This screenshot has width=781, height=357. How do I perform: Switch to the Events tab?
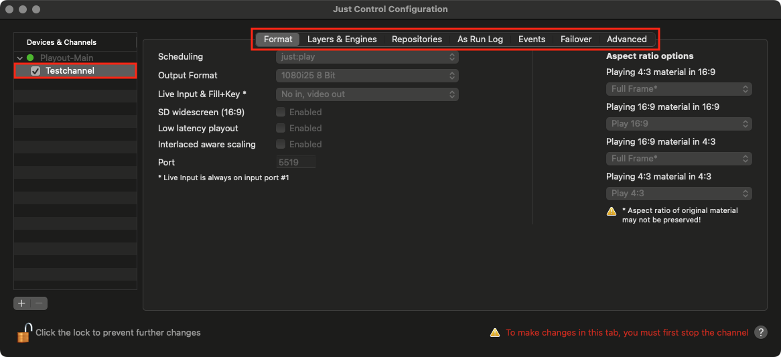532,40
